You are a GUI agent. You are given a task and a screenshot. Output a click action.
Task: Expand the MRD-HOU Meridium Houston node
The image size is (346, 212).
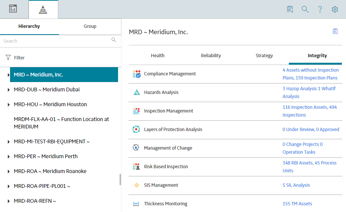coord(9,105)
